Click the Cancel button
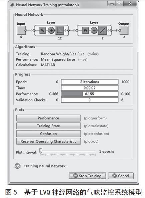This screenshot has height=198, width=145. [x=121, y=176]
